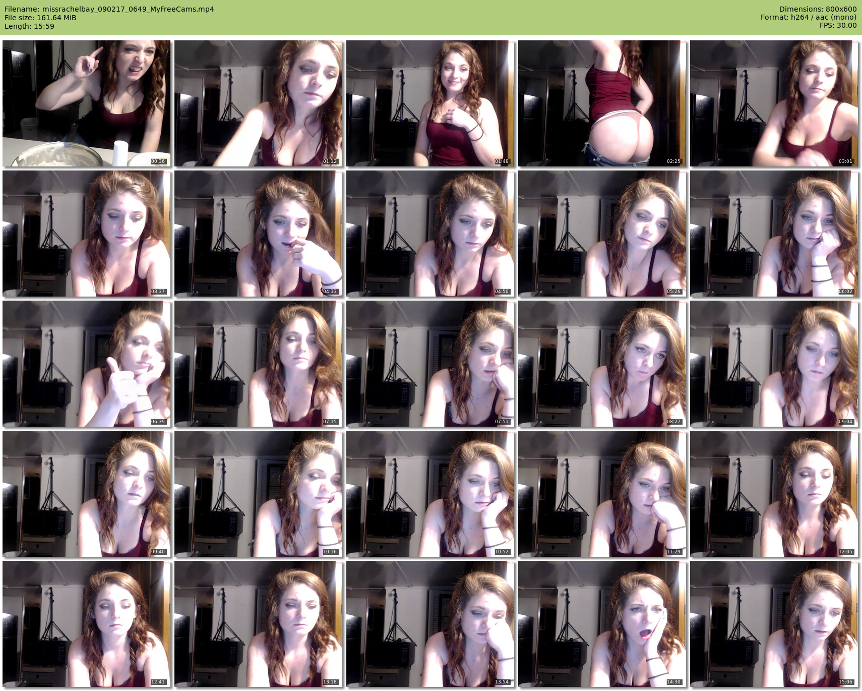Click the thumbnail timestamped 07:15
Viewport: 862px width, 691px height.
(259, 364)
